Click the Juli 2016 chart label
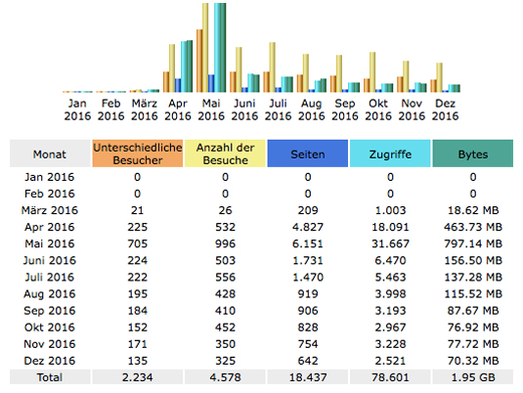The height and width of the screenshot is (393, 523). 279,109
